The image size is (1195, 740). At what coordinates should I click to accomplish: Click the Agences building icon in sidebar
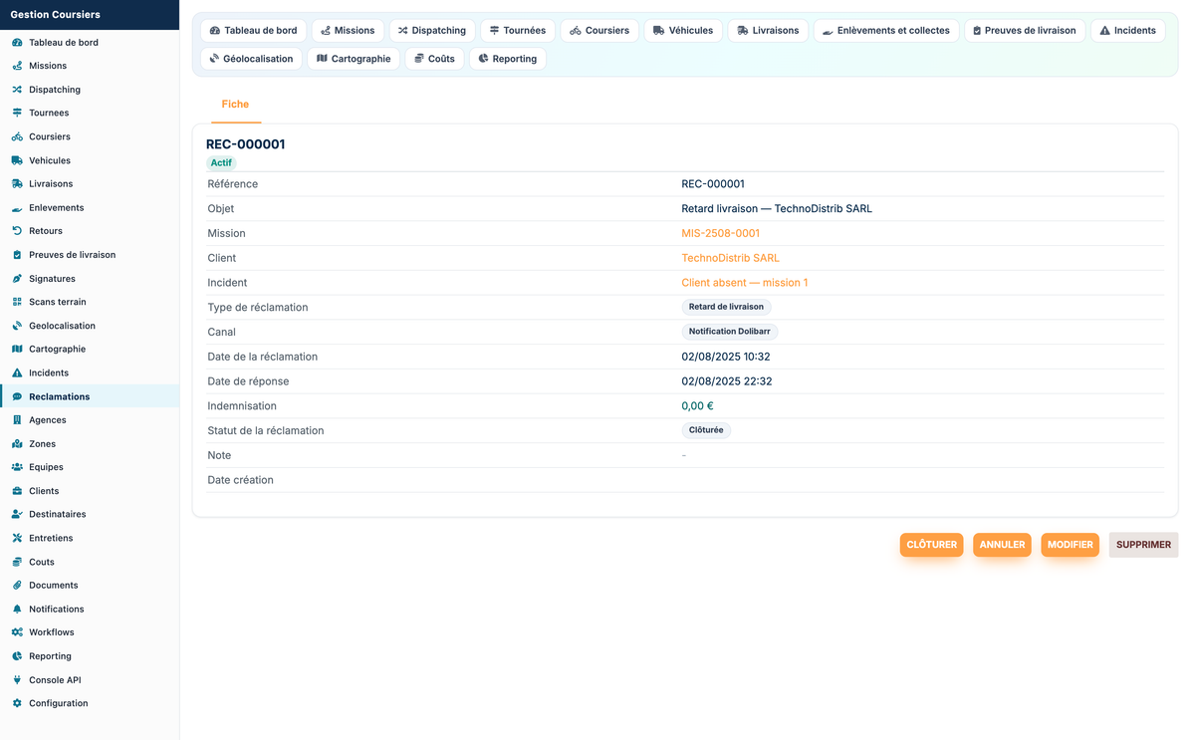tap(17, 420)
